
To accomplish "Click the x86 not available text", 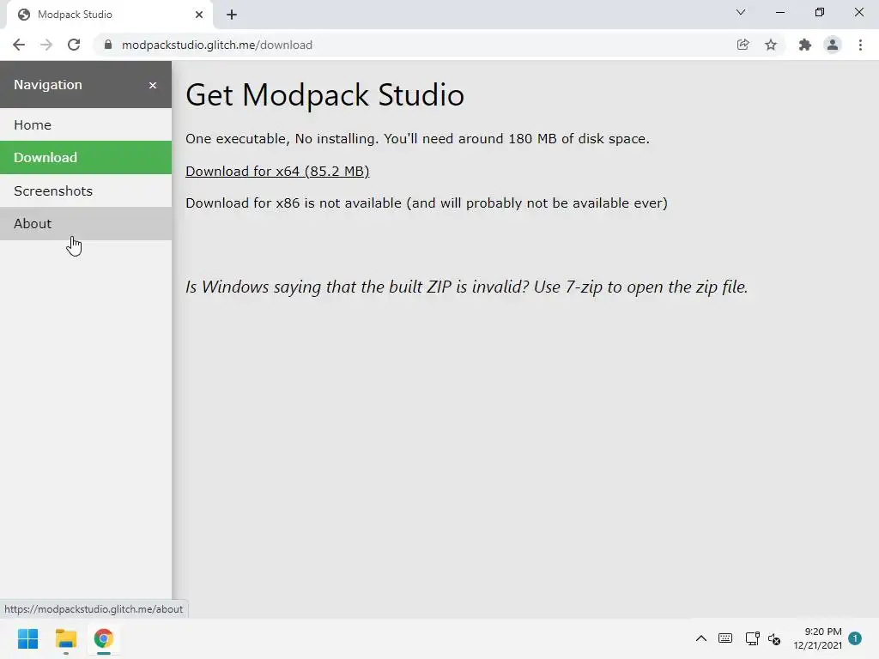I will 427,203.
